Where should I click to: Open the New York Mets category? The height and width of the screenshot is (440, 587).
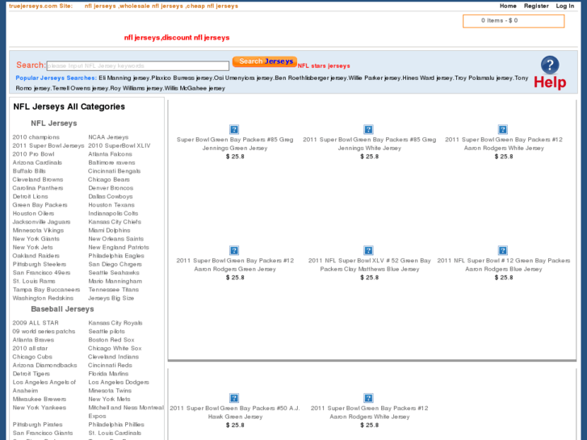coord(109,399)
